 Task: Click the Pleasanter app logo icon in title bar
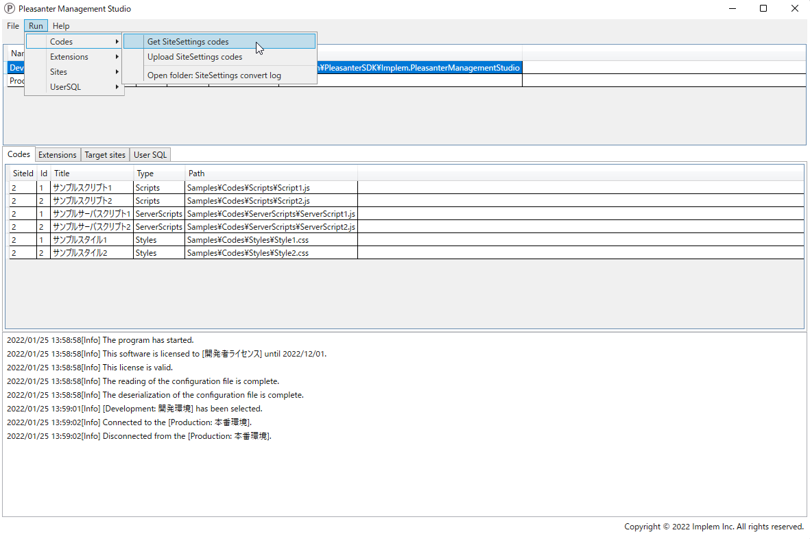pyautogui.click(x=10, y=8)
